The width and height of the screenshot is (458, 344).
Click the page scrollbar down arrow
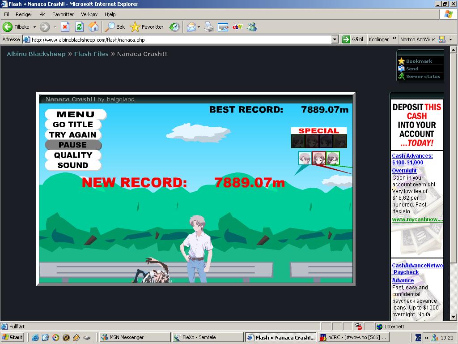click(454, 317)
